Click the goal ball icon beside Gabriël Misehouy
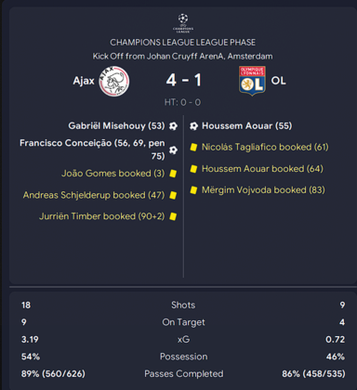This screenshot has height=390, width=357. click(x=173, y=126)
